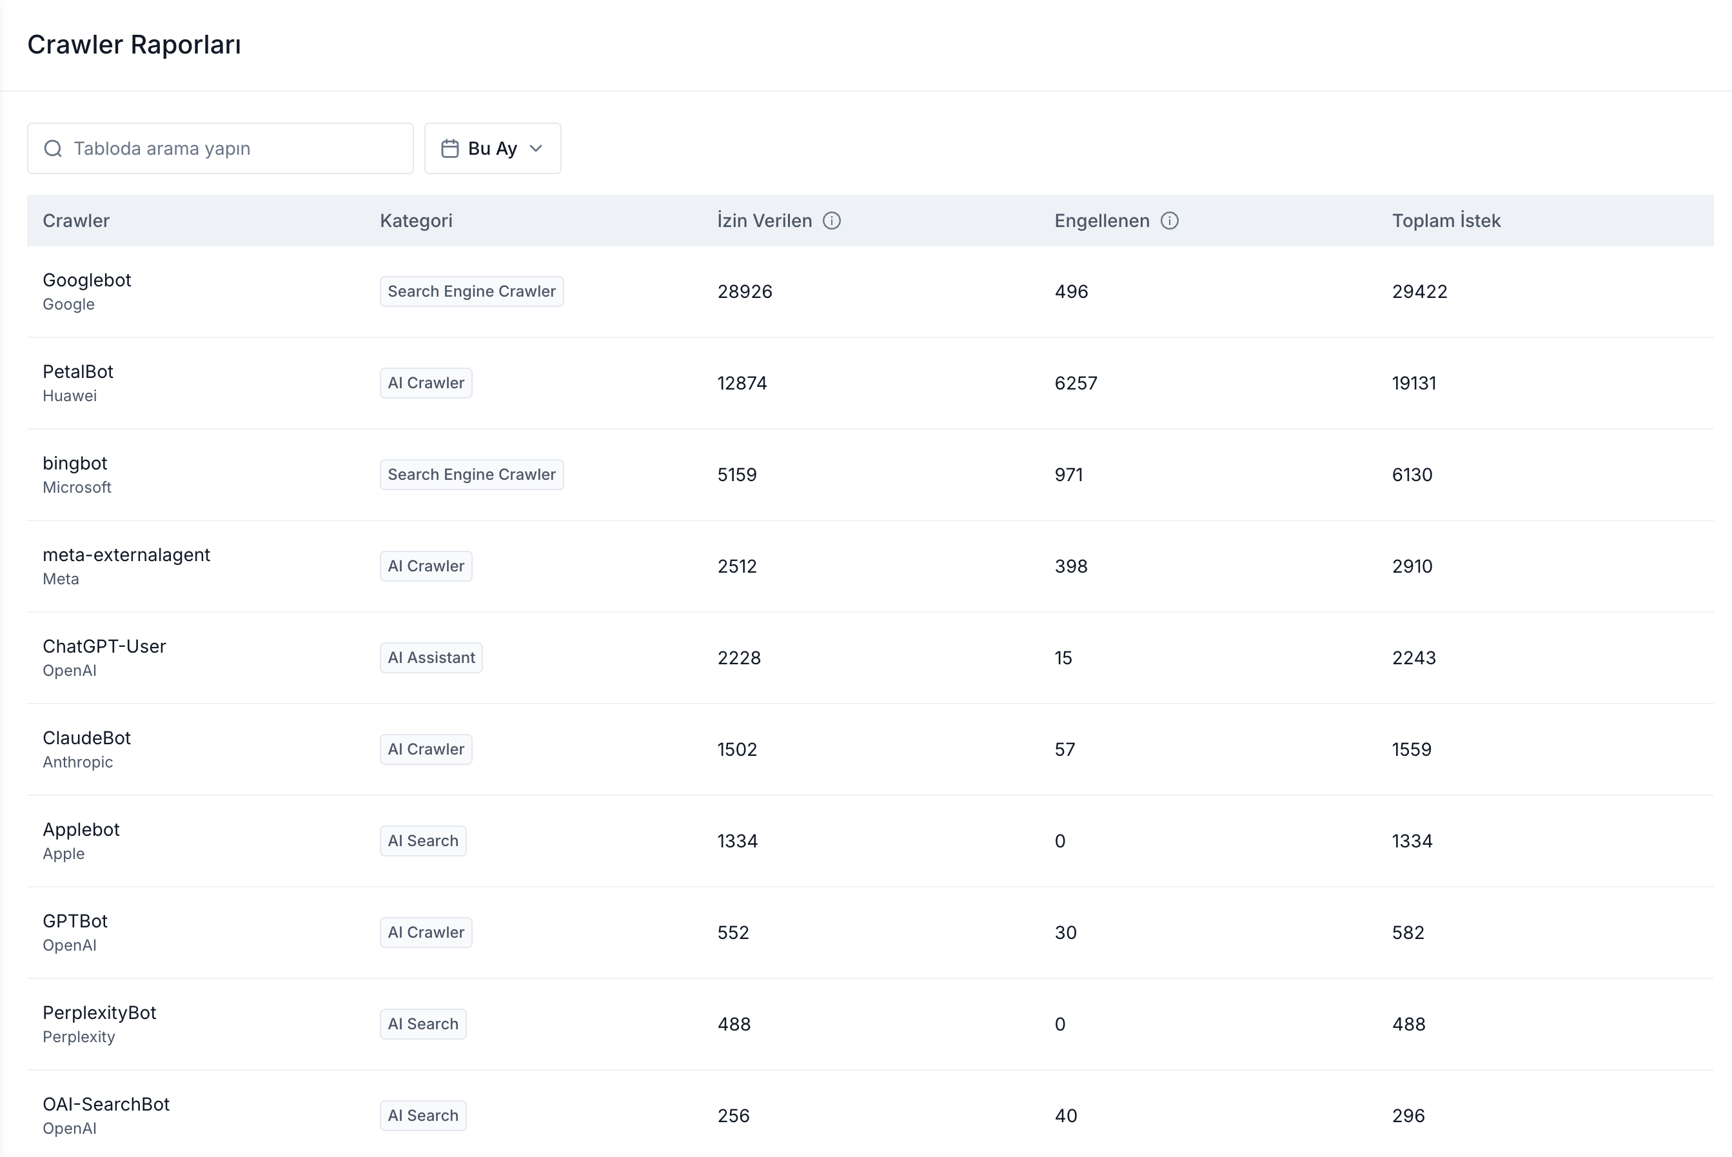The width and height of the screenshot is (1732, 1157).
Task: Click the Kategori column header
Action: pyautogui.click(x=416, y=221)
